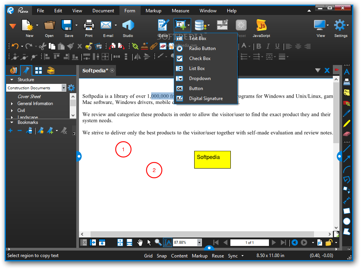Expand the Civil tree item
Image resolution: width=361 pixels, height=269 pixels.
pyautogui.click(x=12, y=110)
